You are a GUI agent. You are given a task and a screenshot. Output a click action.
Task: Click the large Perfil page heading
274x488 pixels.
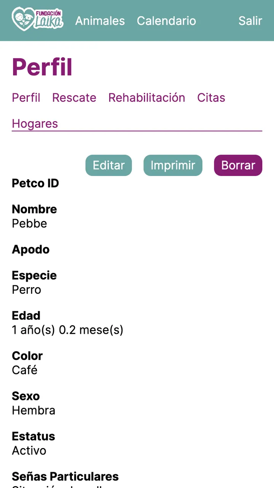tap(42, 67)
